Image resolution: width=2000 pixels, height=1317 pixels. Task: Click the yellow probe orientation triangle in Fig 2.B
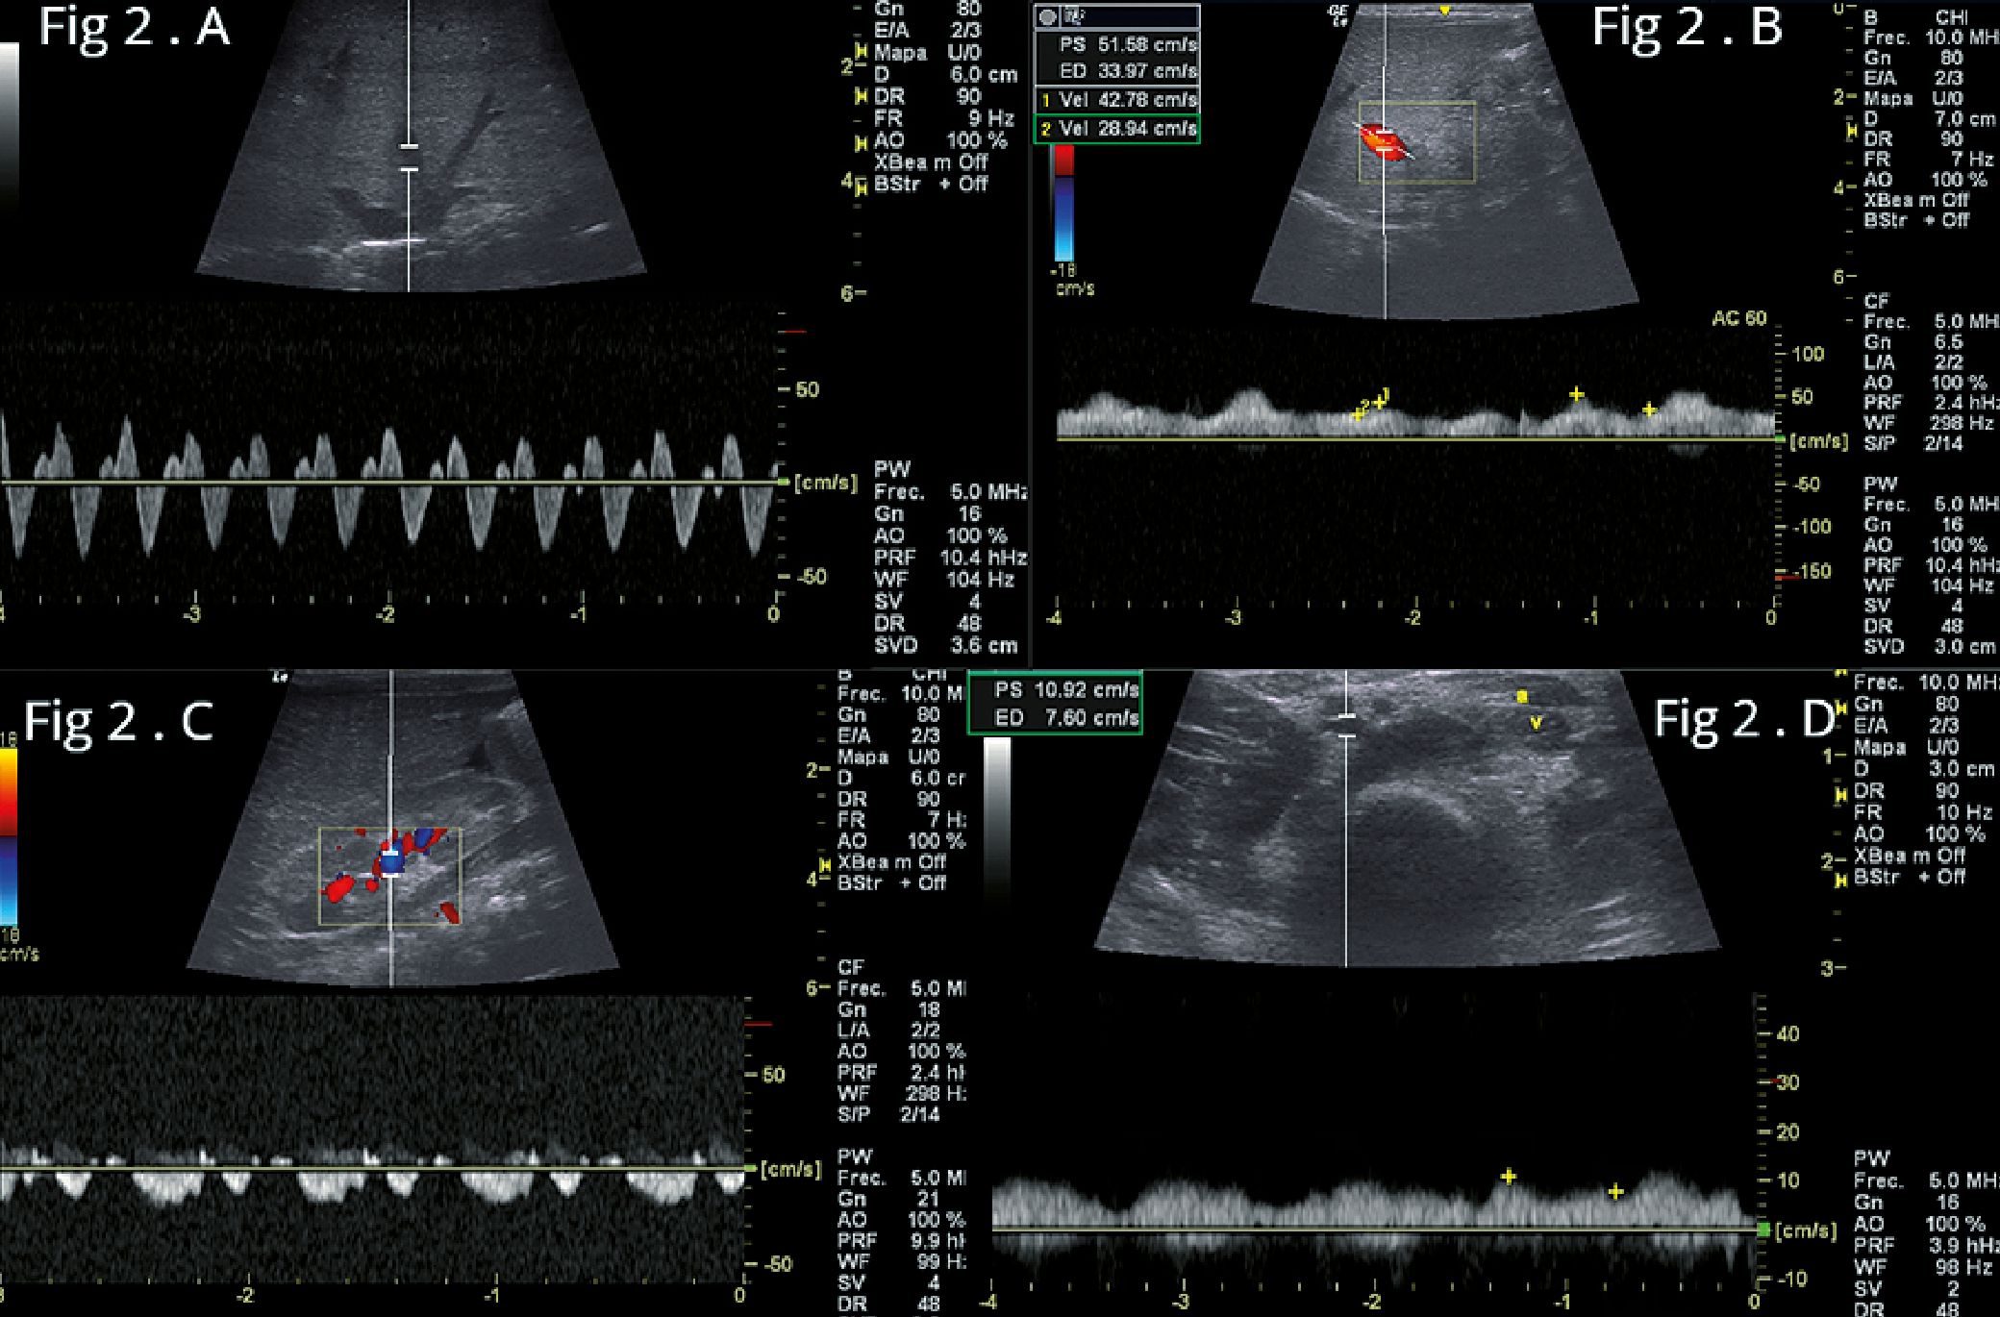coord(1443,11)
